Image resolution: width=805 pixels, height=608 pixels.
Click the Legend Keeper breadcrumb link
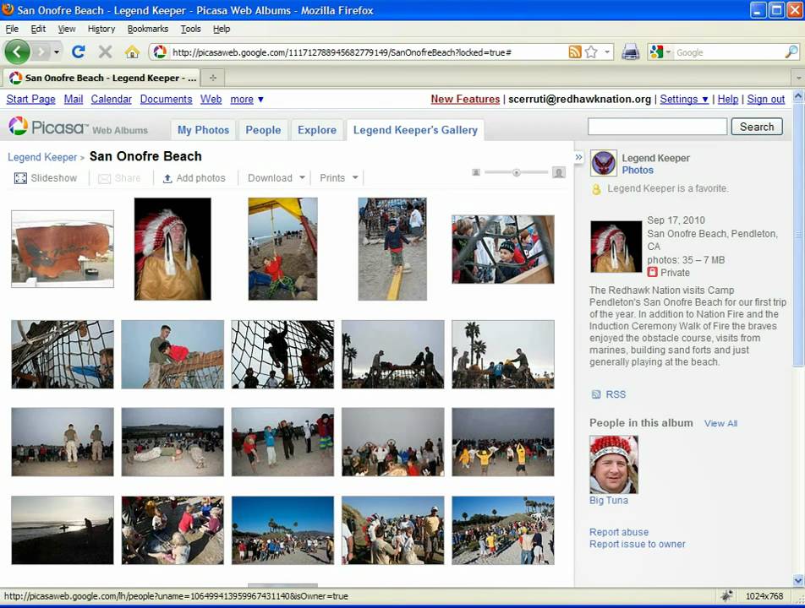(x=42, y=157)
